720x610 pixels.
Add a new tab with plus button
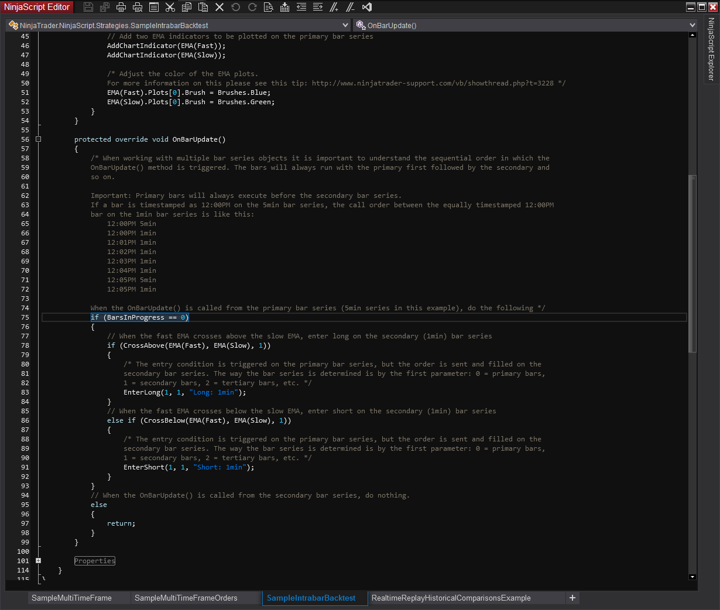(x=572, y=598)
